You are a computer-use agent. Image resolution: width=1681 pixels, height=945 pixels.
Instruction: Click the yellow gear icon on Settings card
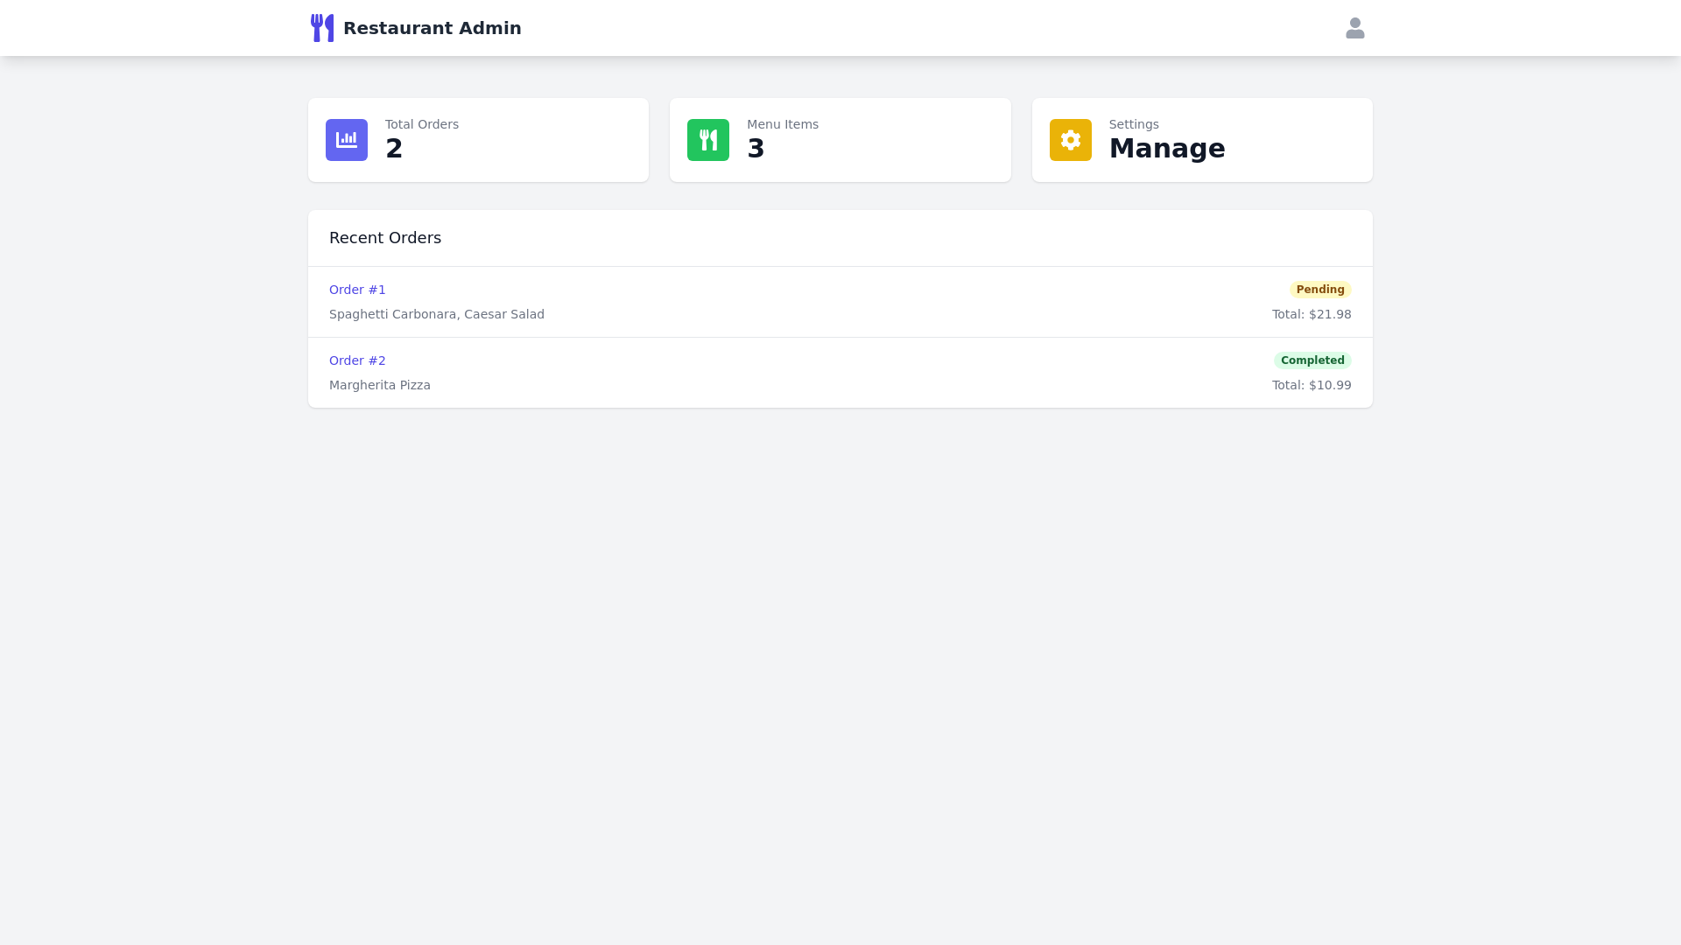point(1070,139)
